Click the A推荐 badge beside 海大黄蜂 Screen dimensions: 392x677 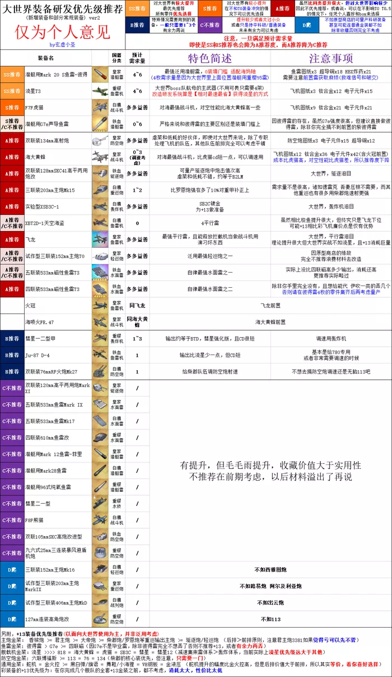pyautogui.click(x=12, y=157)
